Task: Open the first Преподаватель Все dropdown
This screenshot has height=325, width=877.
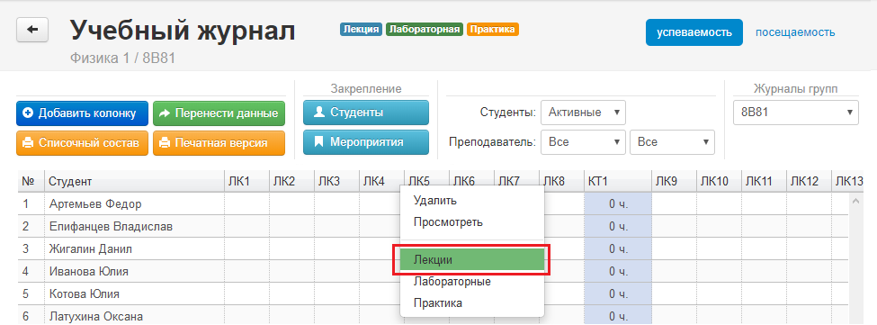Action: pyautogui.click(x=583, y=142)
